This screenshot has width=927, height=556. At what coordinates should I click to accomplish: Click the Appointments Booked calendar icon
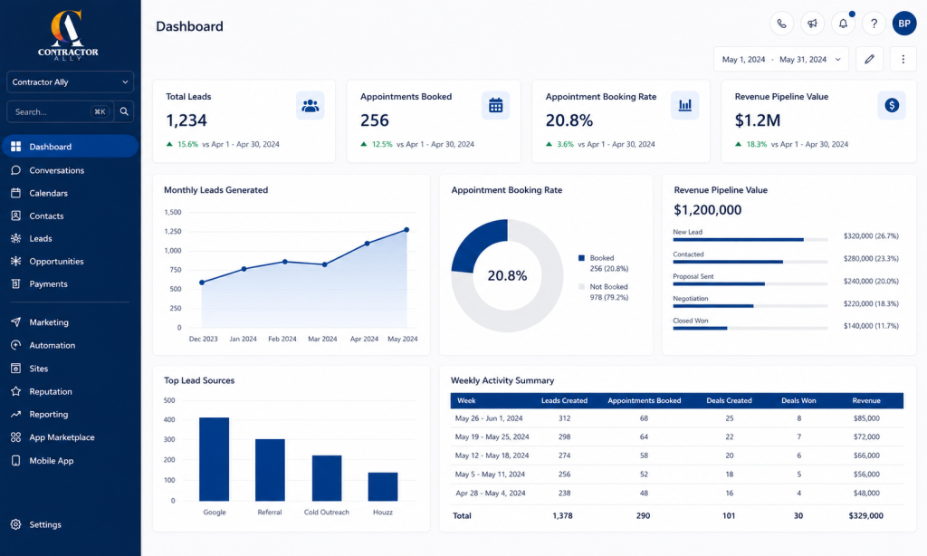495,106
